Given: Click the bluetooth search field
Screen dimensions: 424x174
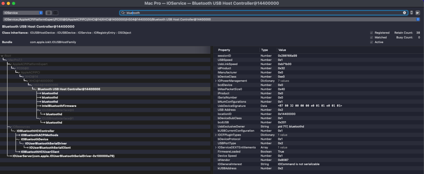Looking at the screenshot, I should [264, 13].
